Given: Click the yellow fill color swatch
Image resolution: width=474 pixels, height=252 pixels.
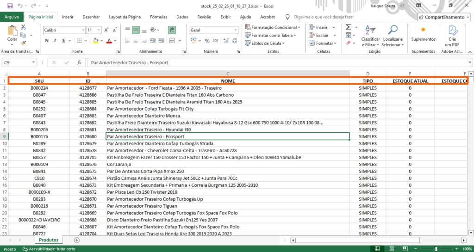Looking at the screenshot, I should (95, 41).
